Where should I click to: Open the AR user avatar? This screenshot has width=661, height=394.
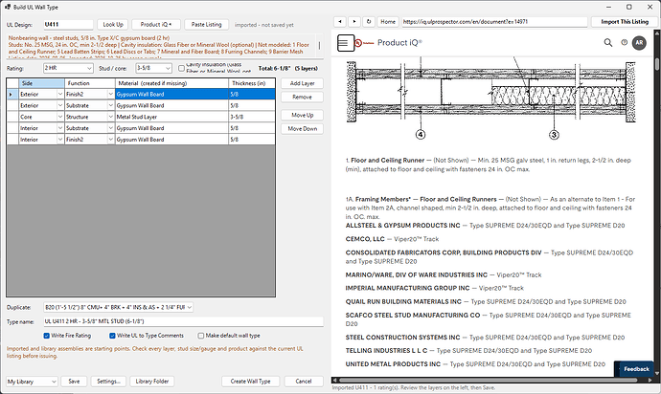[639, 42]
